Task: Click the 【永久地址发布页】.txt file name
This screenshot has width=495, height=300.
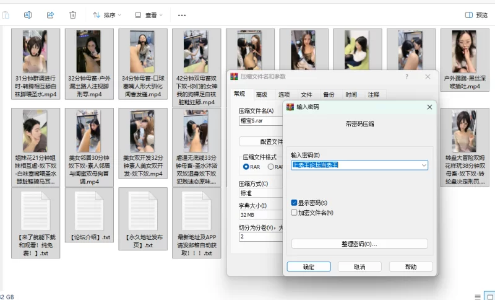Action: (x=143, y=241)
